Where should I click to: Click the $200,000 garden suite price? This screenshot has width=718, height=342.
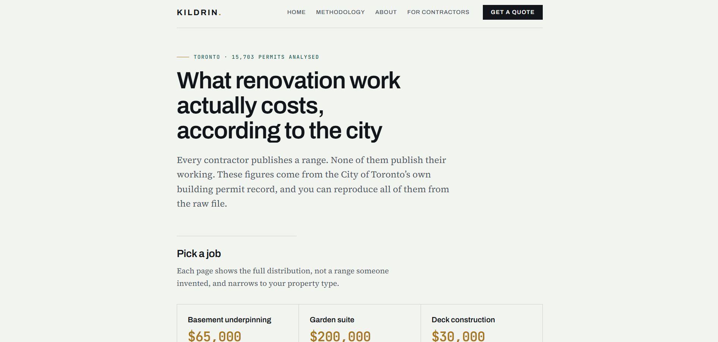[x=340, y=336]
